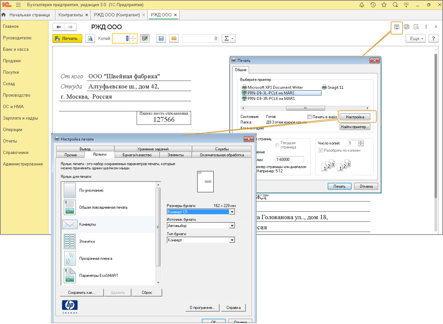Click the question mark help button

coord(433,38)
